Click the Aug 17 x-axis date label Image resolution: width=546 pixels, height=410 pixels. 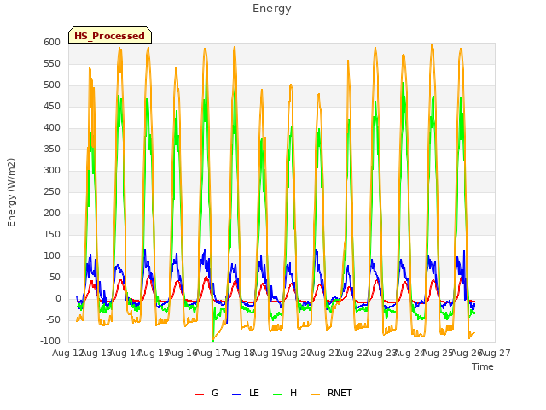pyautogui.click(x=211, y=354)
